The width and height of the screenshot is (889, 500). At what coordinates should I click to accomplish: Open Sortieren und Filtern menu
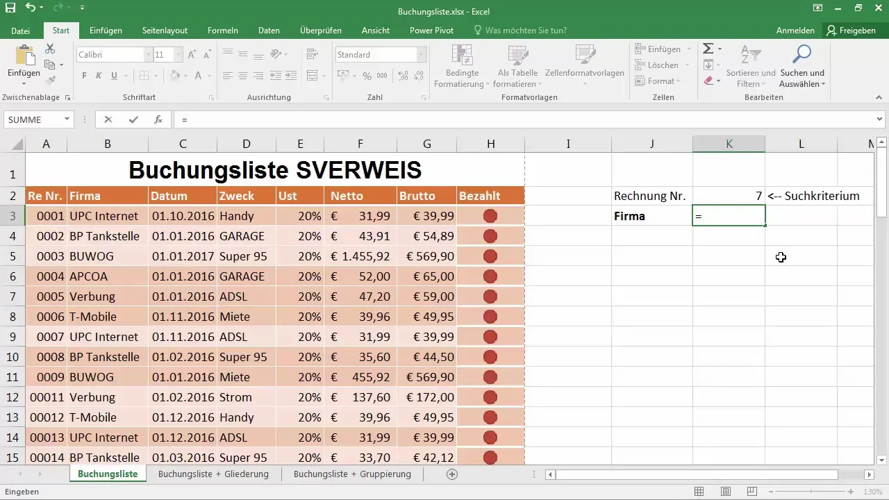[x=751, y=68]
